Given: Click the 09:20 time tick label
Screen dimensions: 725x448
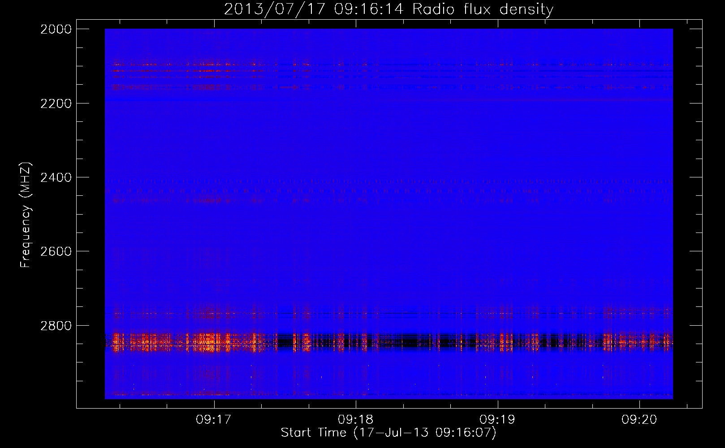Looking at the screenshot, I should pyautogui.click(x=639, y=419).
